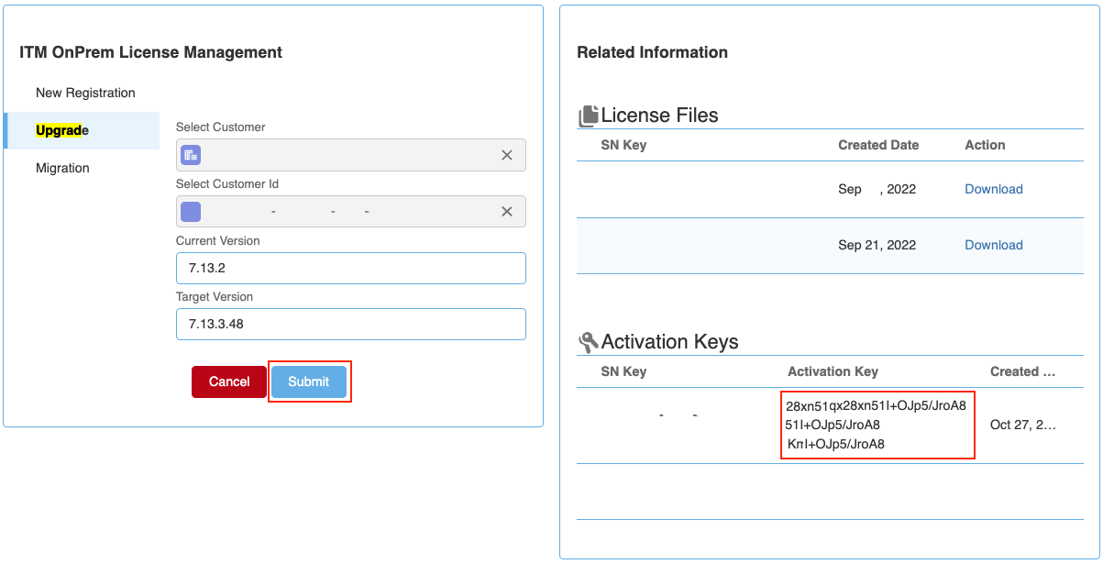Click the Activation Key column header
This screenshot has width=1103, height=564.
click(833, 371)
